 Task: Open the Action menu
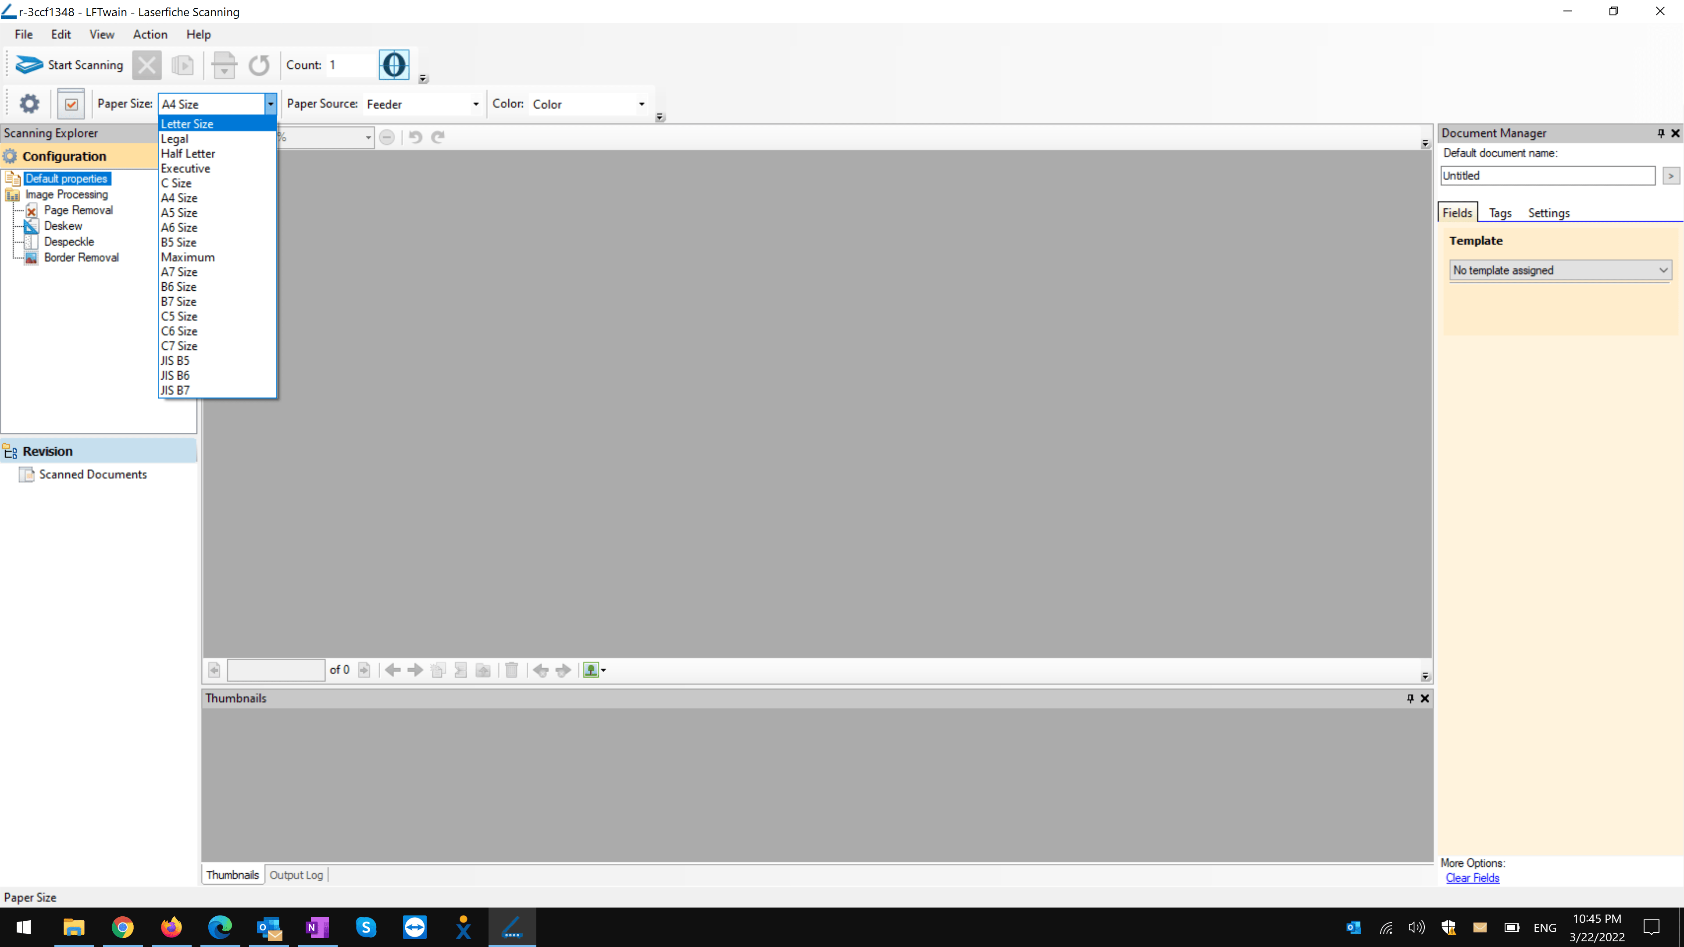pos(150,35)
